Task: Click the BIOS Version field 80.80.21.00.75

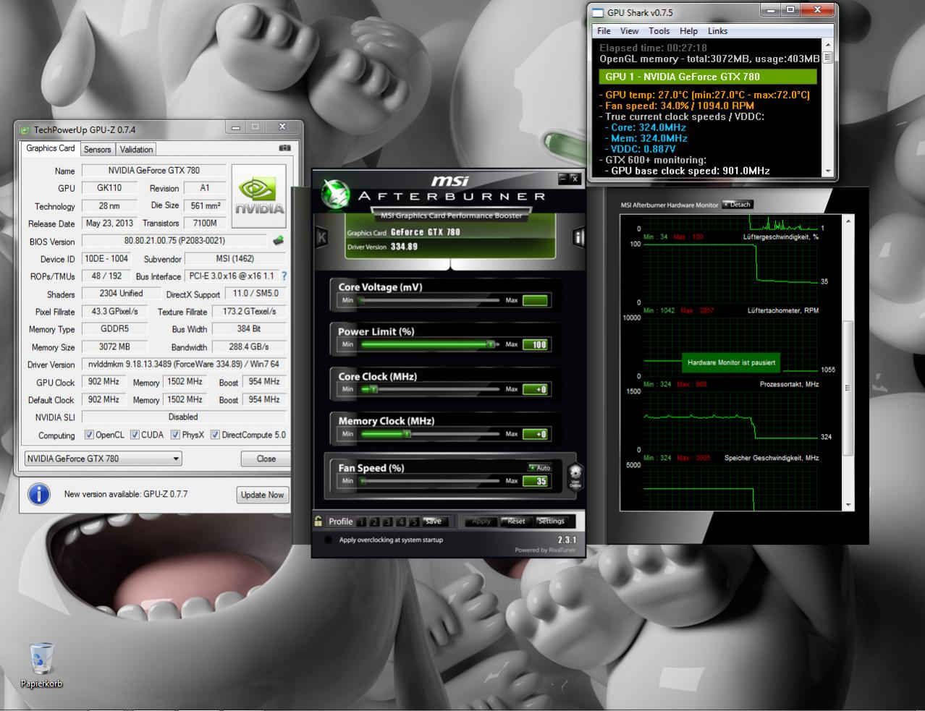Action: tap(174, 241)
